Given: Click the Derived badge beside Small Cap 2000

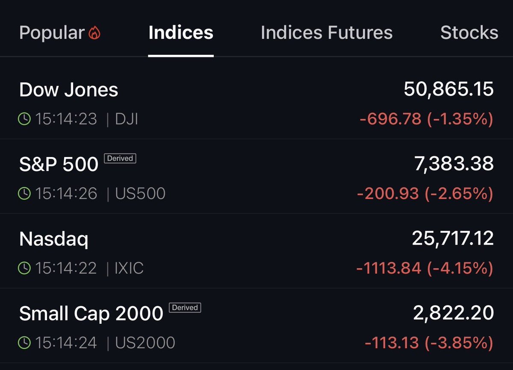Looking at the screenshot, I should click(185, 308).
